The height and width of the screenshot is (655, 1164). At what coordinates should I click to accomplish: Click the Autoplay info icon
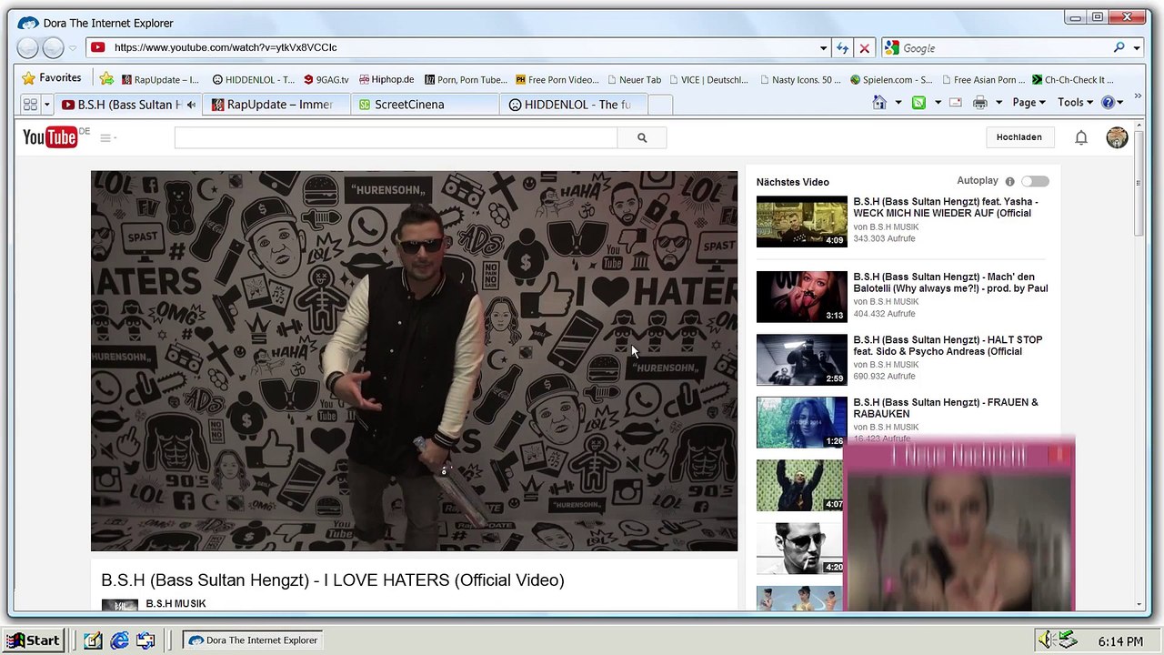pyautogui.click(x=1008, y=181)
